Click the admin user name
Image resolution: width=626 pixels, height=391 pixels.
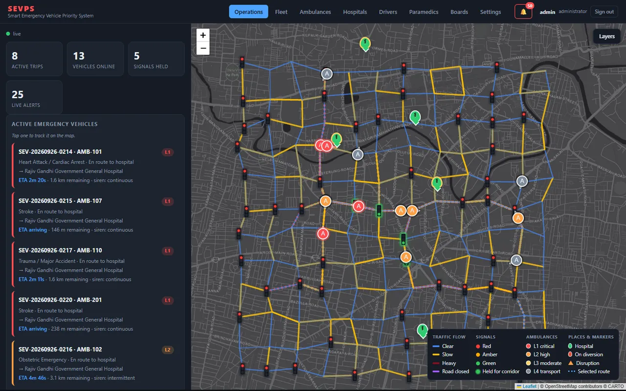pos(547,12)
